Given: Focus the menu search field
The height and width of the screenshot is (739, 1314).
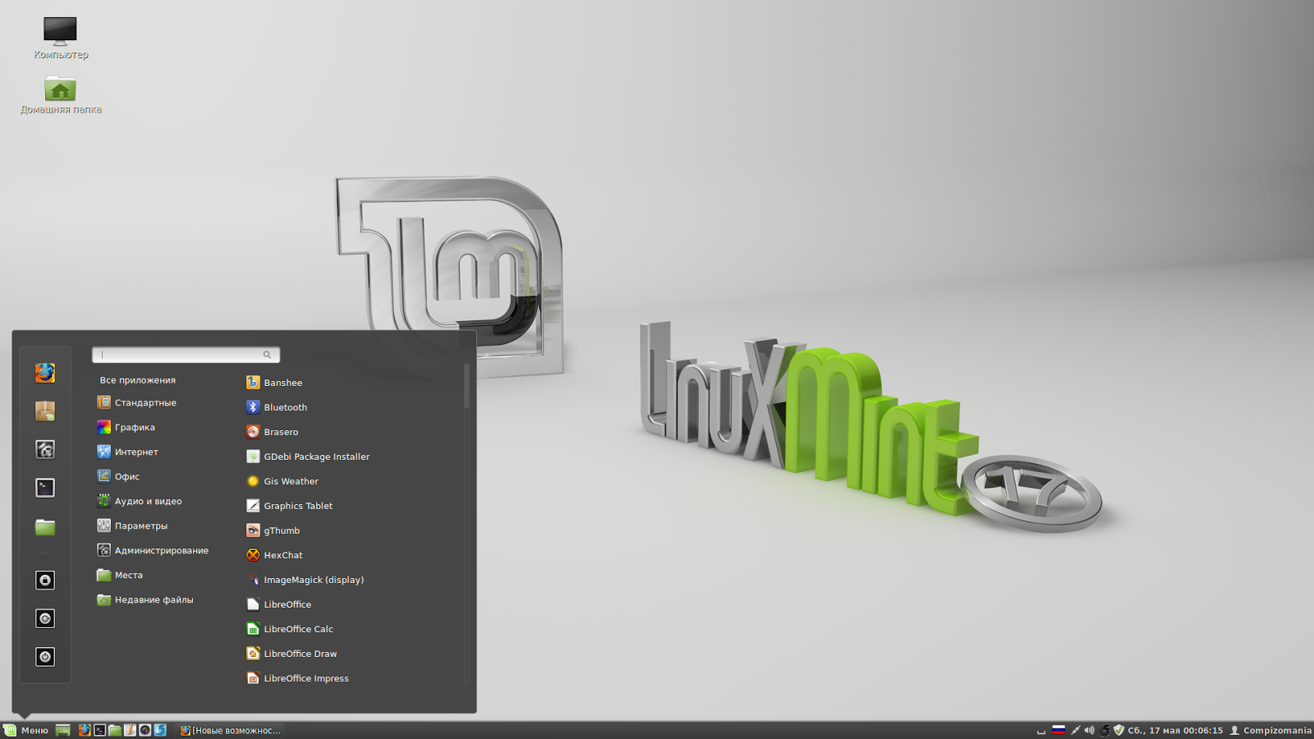Looking at the screenshot, I should point(186,355).
